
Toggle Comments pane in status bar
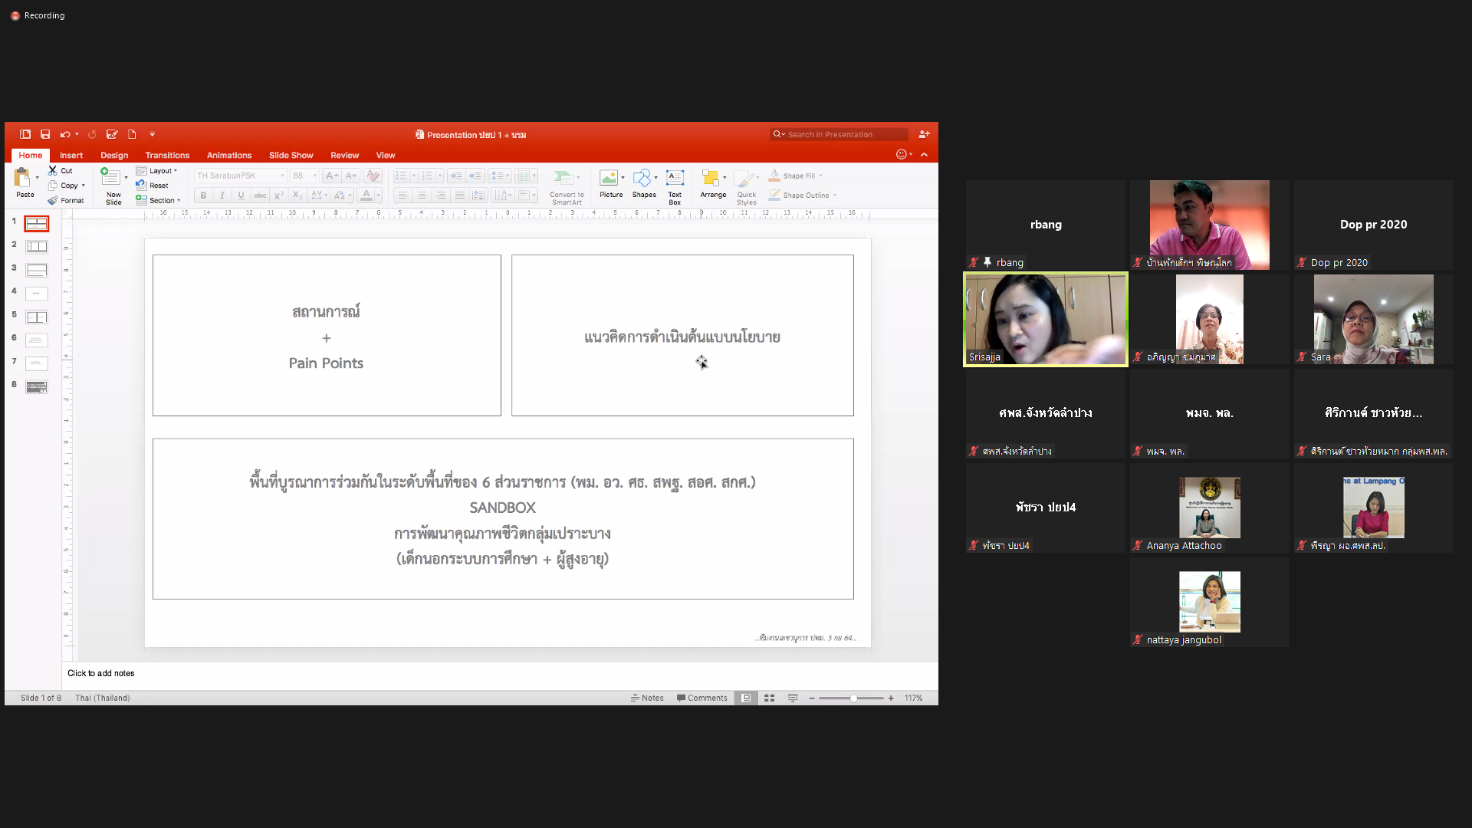701,698
